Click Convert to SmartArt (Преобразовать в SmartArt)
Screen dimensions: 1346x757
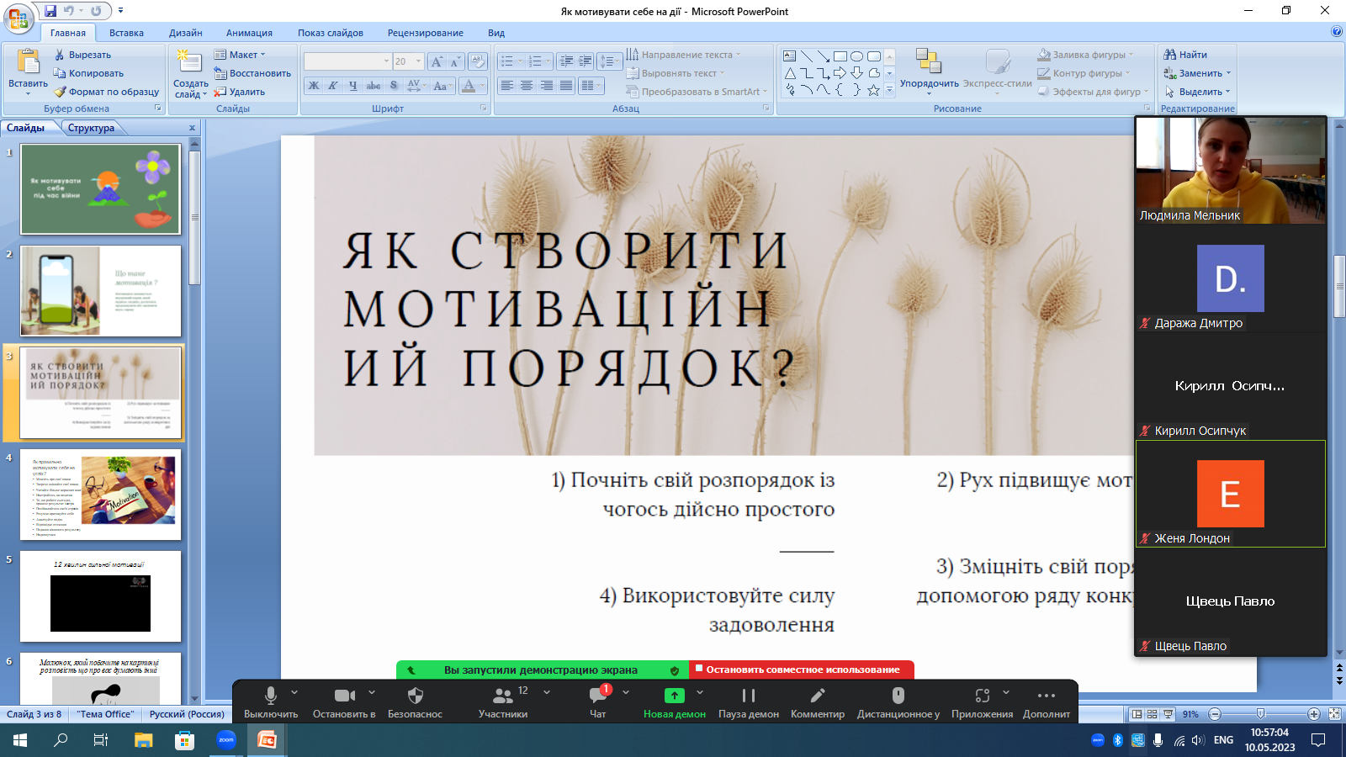697,92
